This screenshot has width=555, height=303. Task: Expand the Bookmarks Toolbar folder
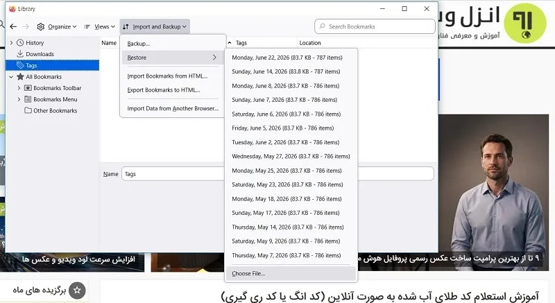click(19, 88)
